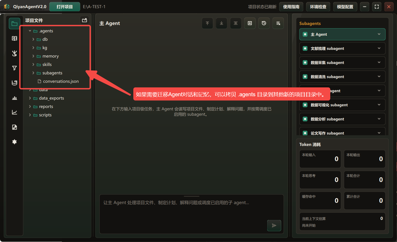Open the conversations.json file
Image resolution: width=397 pixels, height=242 pixels.
coord(58,81)
